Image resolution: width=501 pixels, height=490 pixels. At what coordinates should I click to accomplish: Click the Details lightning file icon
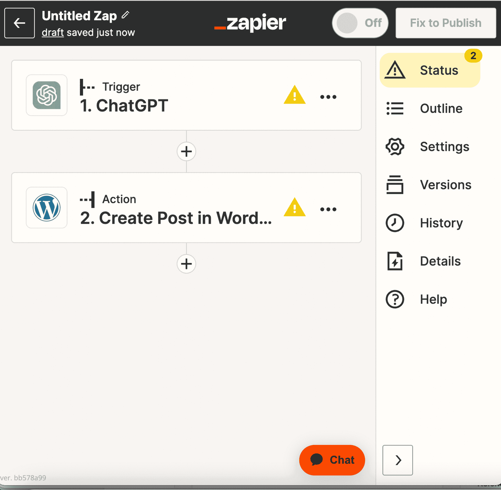(x=395, y=261)
